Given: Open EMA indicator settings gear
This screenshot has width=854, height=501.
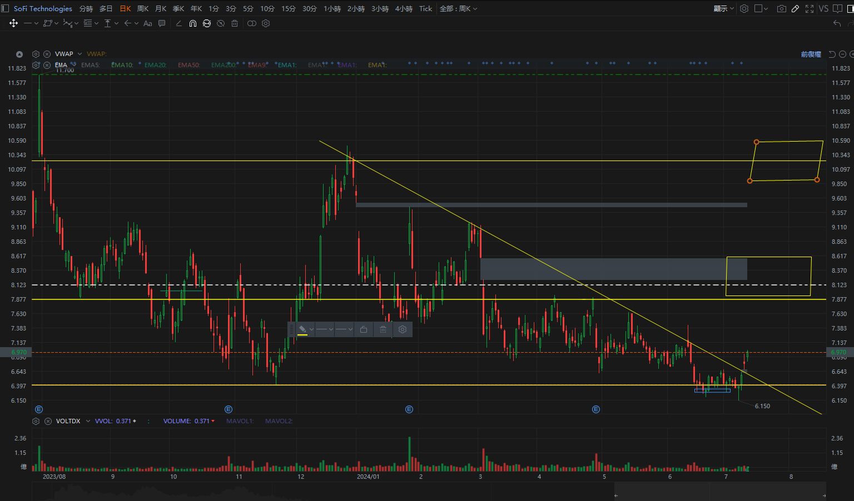Looking at the screenshot, I should [36, 65].
